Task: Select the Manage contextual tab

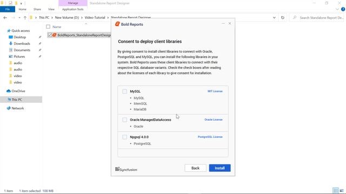Action: click(x=73, y=3)
